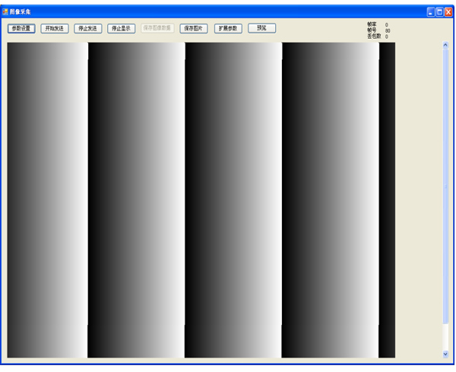Maximize the 图像采集 window

point(439,12)
